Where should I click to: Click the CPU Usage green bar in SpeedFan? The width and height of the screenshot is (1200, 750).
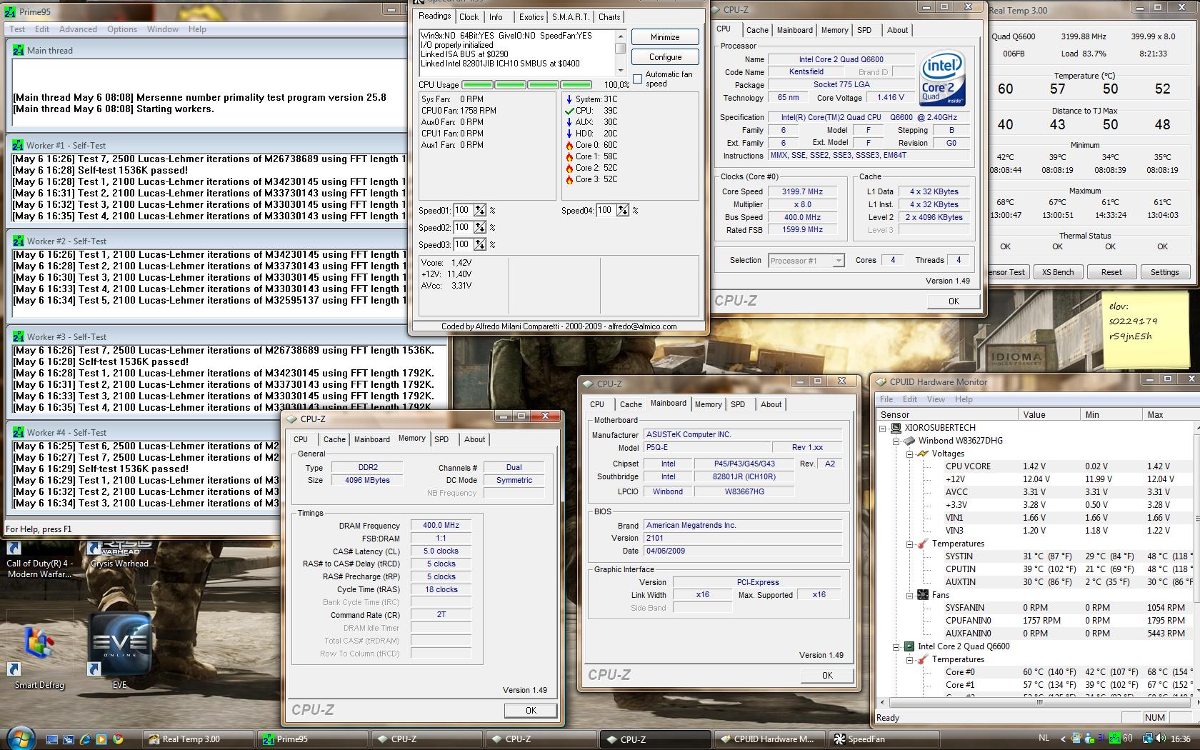(526, 85)
